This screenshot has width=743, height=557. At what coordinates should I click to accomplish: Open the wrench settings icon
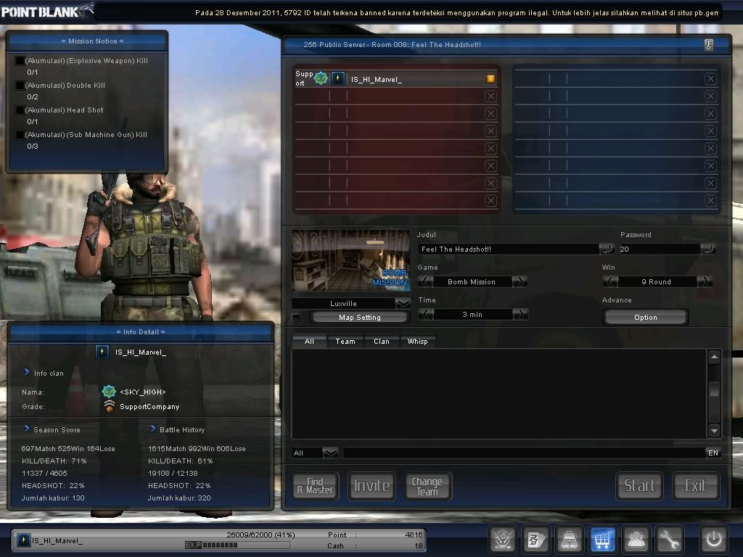tap(669, 539)
